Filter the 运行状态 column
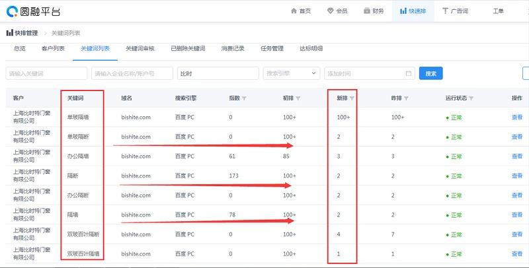Image resolution: width=529 pixels, height=268 pixels. (x=471, y=98)
